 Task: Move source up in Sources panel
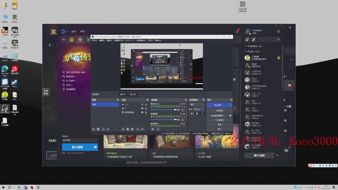click(x=138, y=129)
